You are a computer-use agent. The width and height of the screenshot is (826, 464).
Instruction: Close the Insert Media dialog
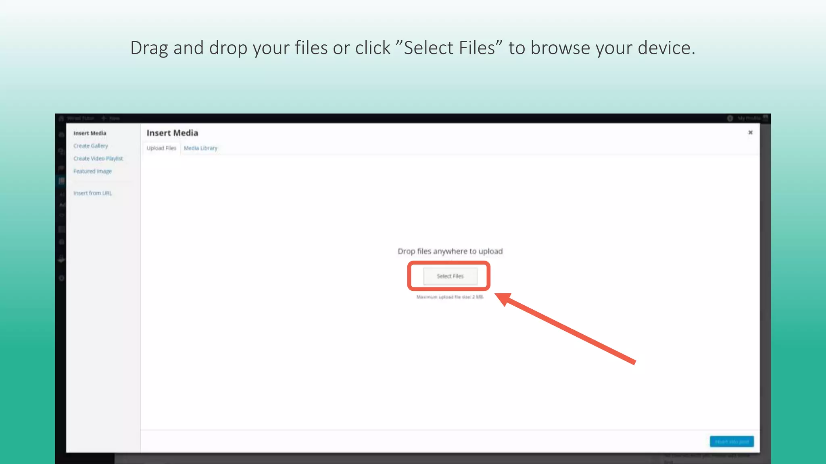(x=751, y=133)
